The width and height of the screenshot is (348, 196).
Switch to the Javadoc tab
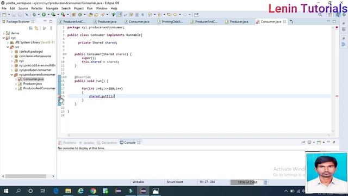[87, 143]
